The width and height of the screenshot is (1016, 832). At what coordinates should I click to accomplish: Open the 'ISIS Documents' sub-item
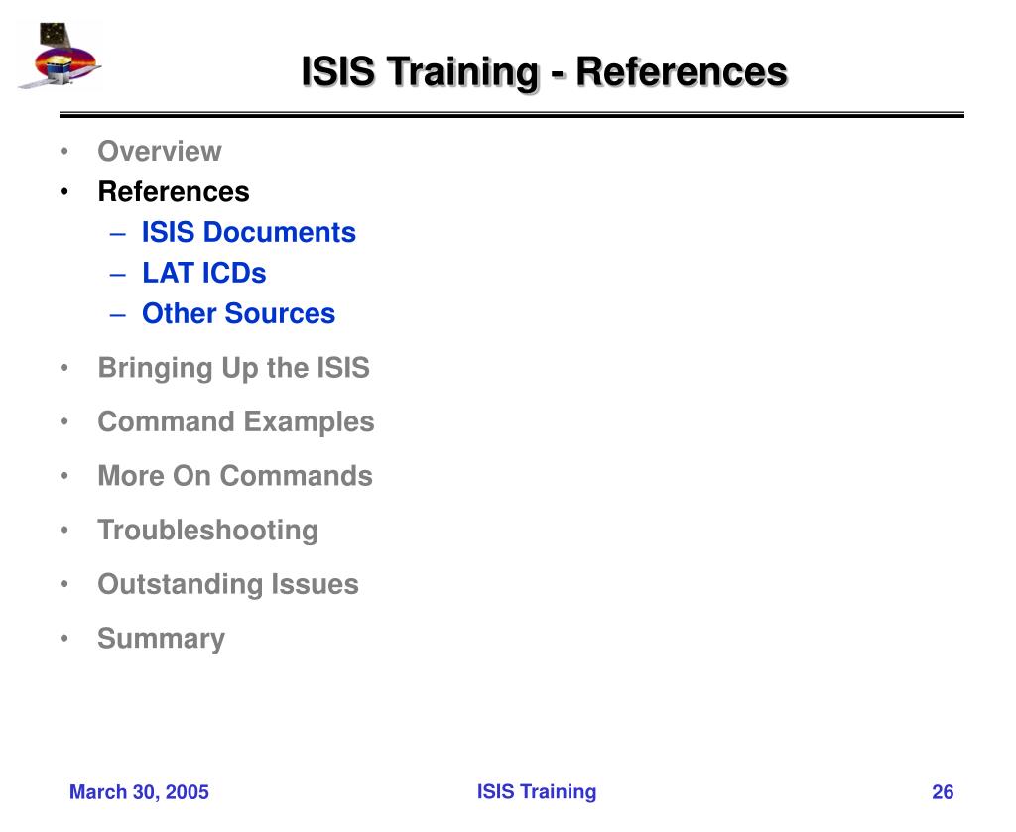tap(249, 232)
